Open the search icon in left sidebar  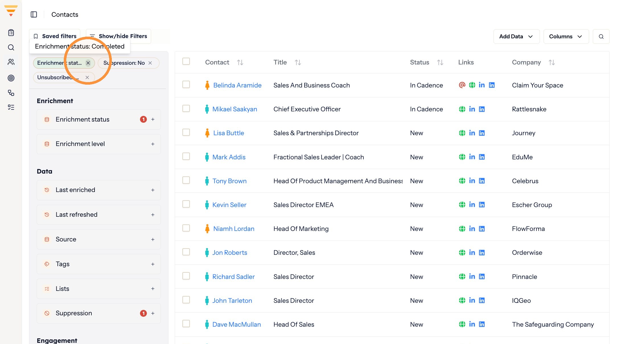point(11,47)
